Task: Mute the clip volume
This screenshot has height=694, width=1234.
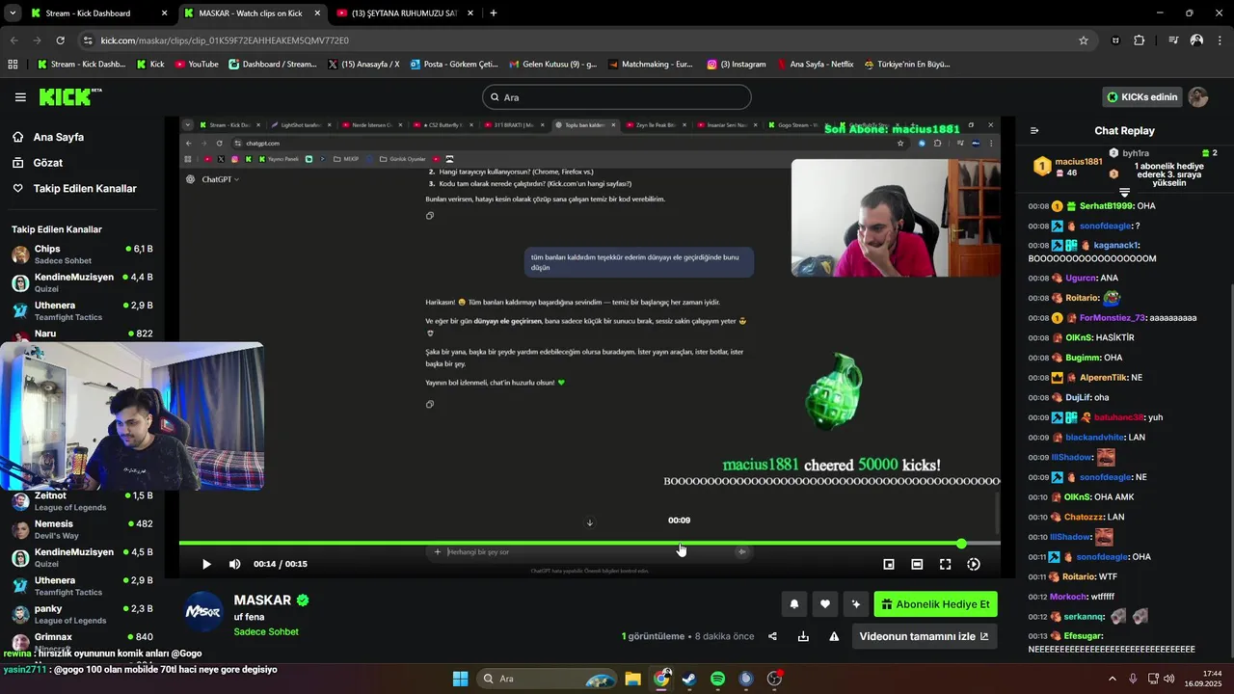Action: pos(234,564)
